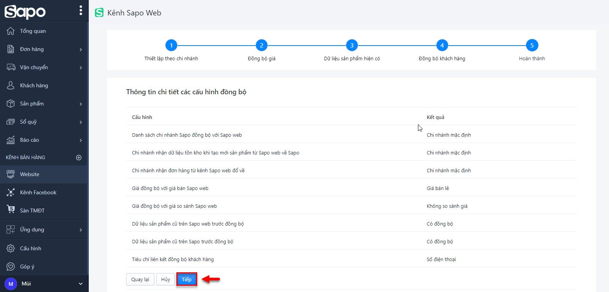Click the Sản phẩm box icon
The height and width of the screenshot is (292, 609).
point(11,104)
